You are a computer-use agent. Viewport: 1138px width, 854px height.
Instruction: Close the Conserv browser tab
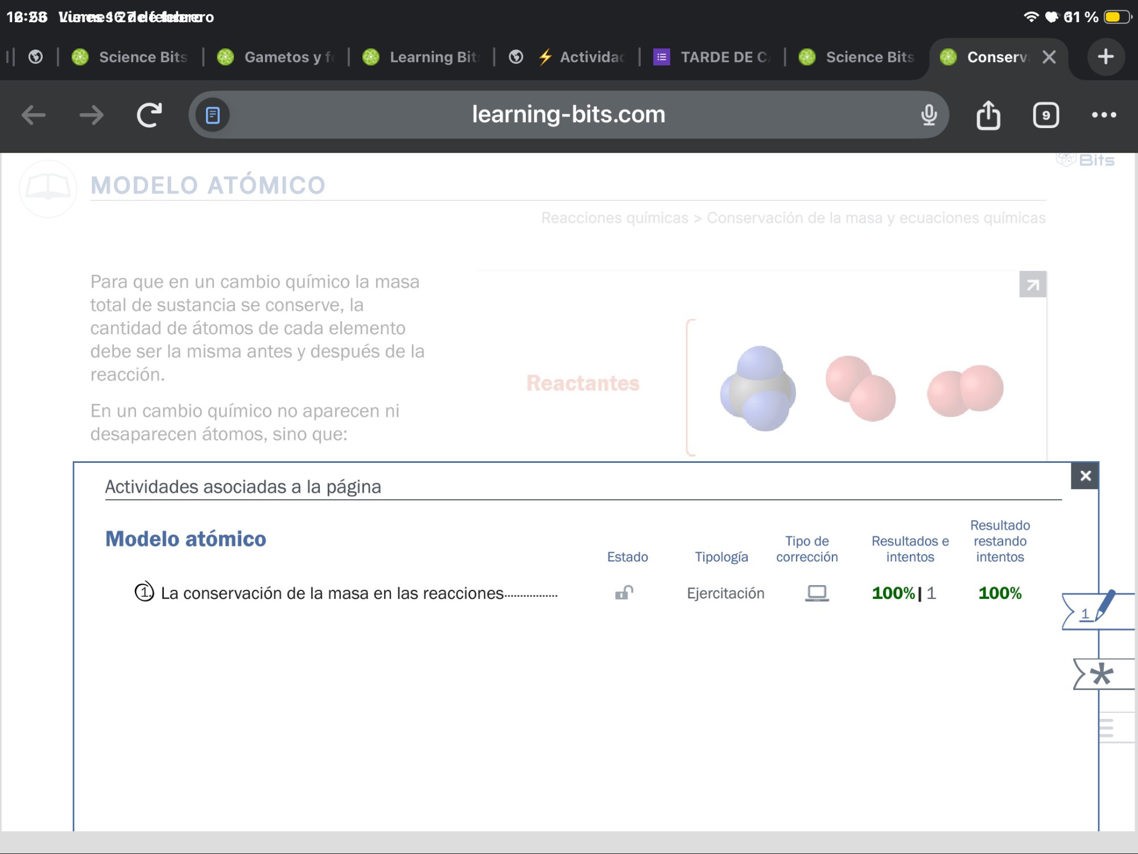pyautogui.click(x=1049, y=57)
